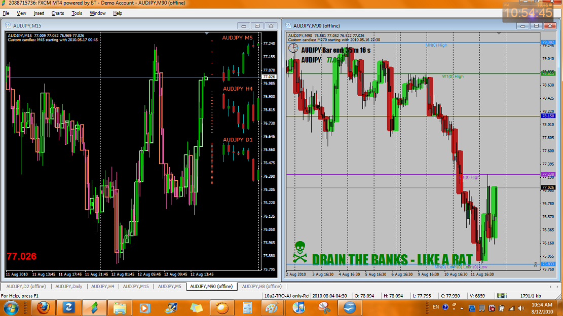Switch to AUDJPY,M15 chart tab

coord(135,286)
